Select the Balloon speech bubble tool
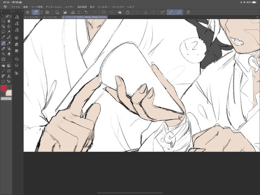Viewport: 260px width, 195px height. (x=3, y=81)
